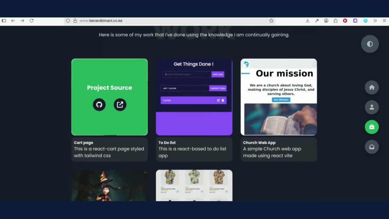
Task: Open the browser hamburger menu
Action: [x=384, y=21]
